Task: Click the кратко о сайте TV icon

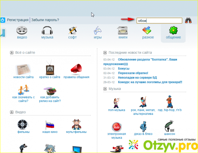Action: pos(49,68)
